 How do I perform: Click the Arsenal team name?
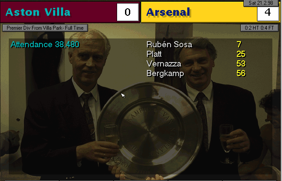168,12
